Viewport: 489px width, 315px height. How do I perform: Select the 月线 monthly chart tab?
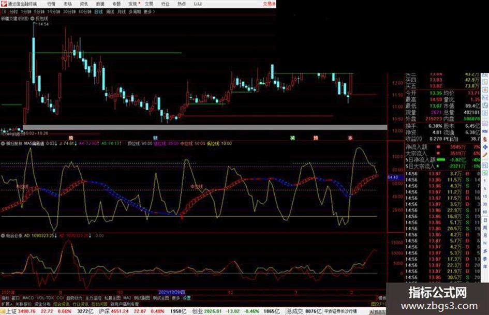pyautogui.click(x=121, y=12)
